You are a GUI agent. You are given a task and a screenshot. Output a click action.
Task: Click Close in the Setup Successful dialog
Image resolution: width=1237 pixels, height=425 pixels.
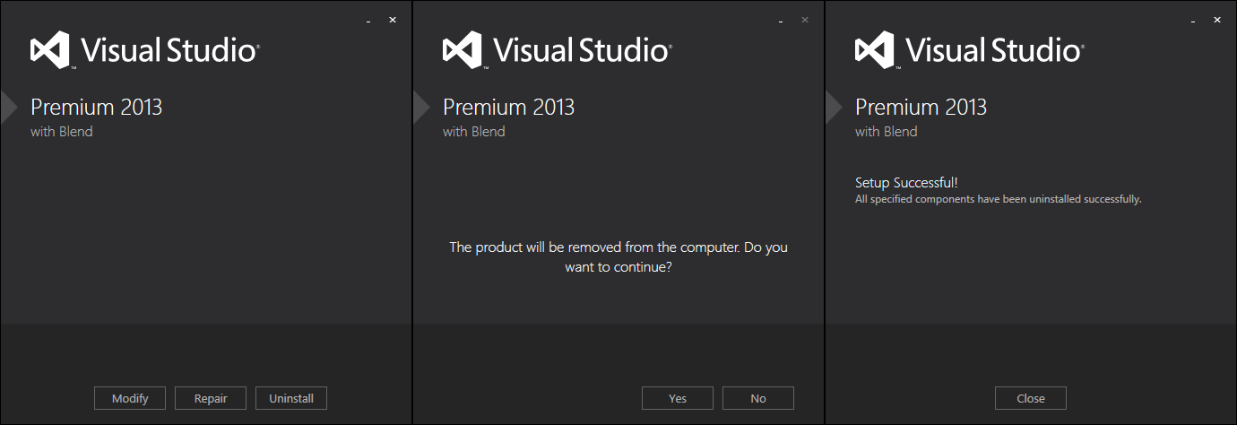point(1031,398)
